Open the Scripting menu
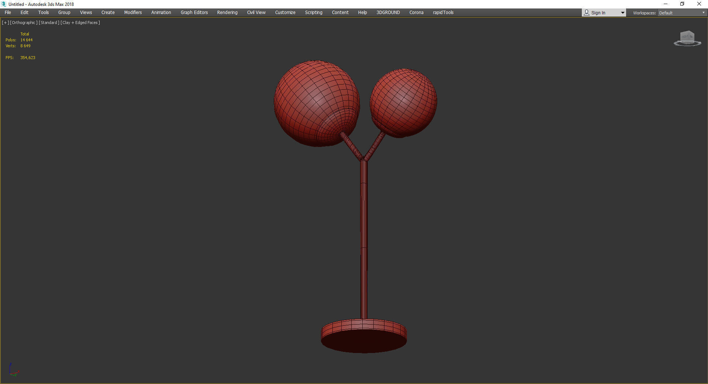Image resolution: width=708 pixels, height=384 pixels. (x=314, y=13)
